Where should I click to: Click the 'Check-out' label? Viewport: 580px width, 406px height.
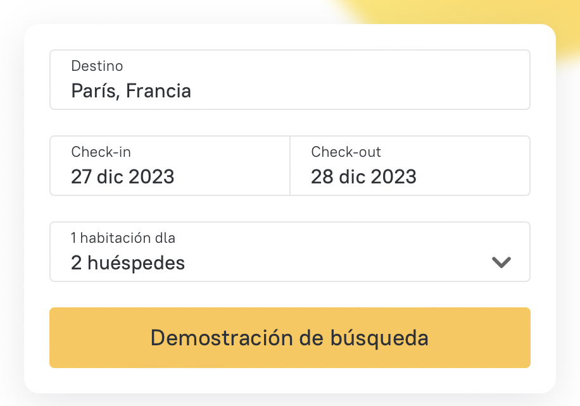click(346, 152)
